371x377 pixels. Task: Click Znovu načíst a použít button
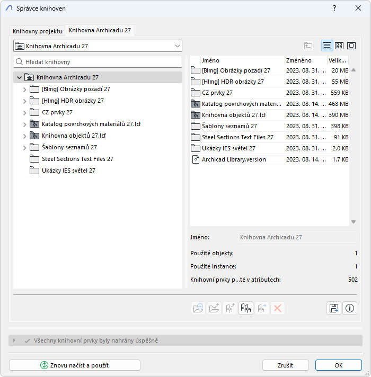tap(75, 365)
